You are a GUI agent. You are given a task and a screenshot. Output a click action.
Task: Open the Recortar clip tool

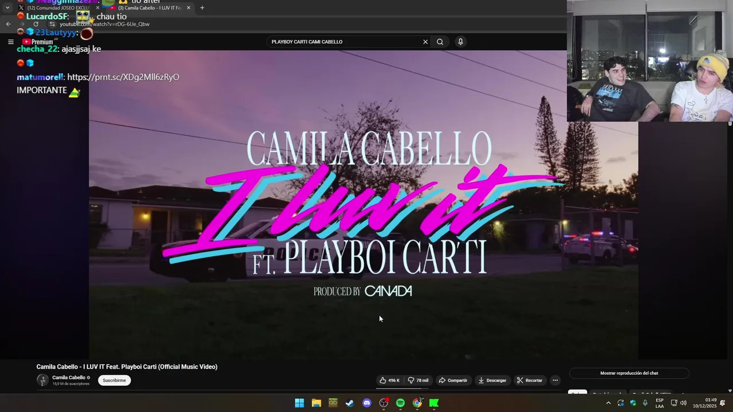[529, 381]
